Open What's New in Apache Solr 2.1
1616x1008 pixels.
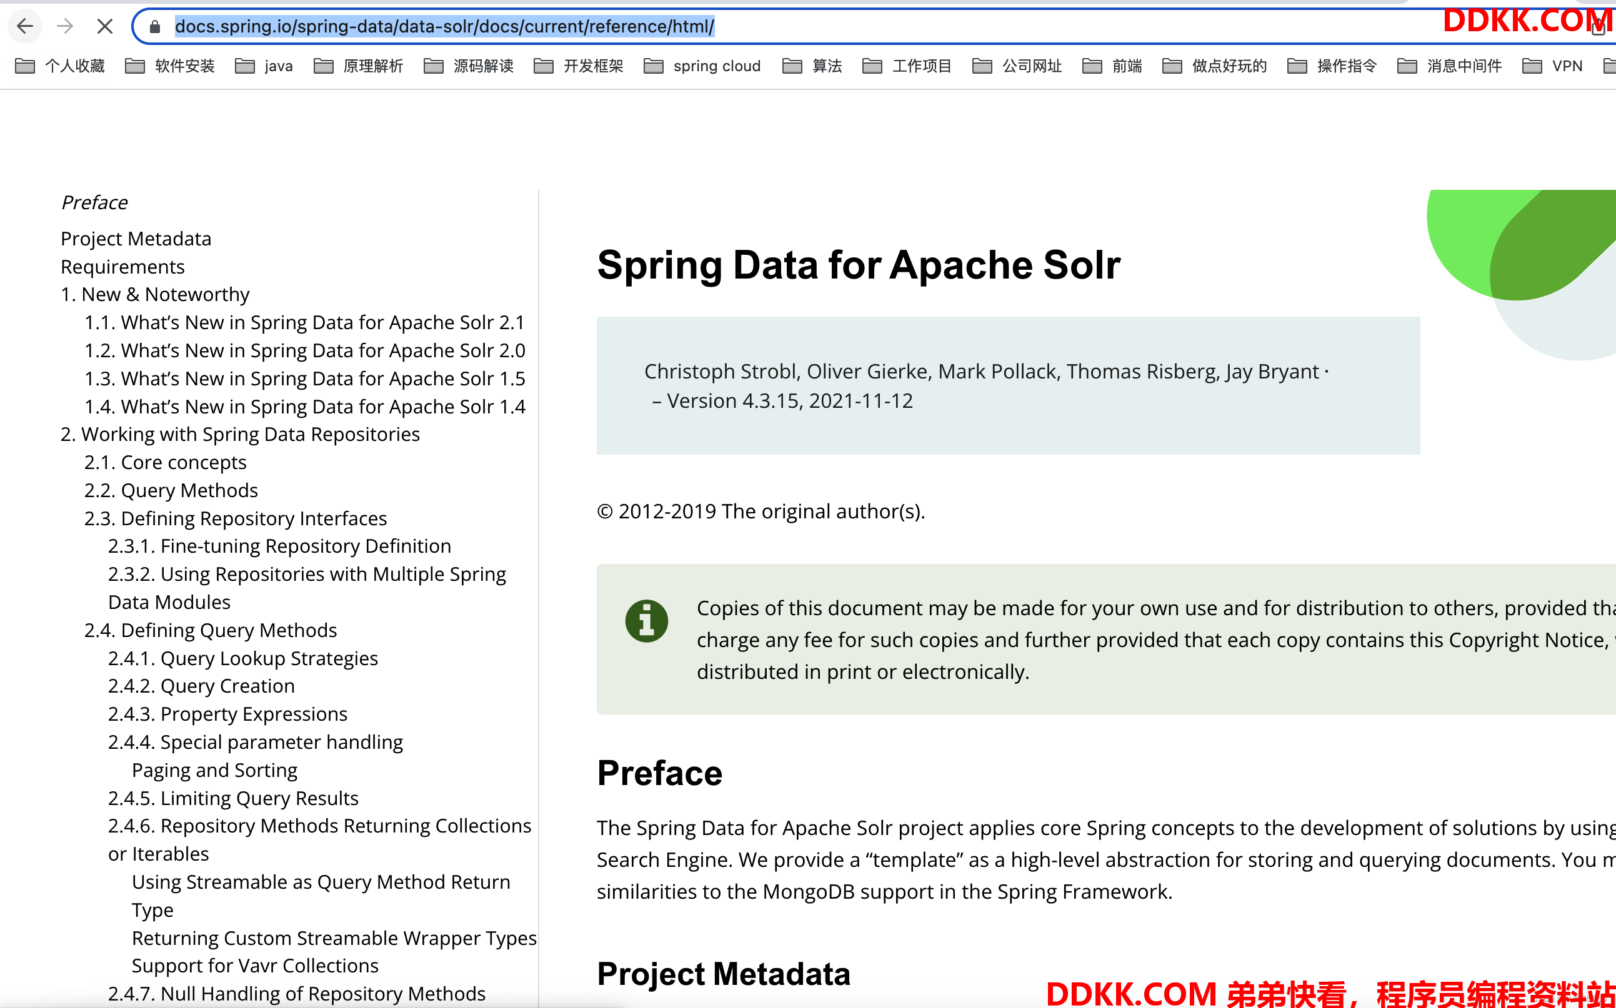[305, 322]
